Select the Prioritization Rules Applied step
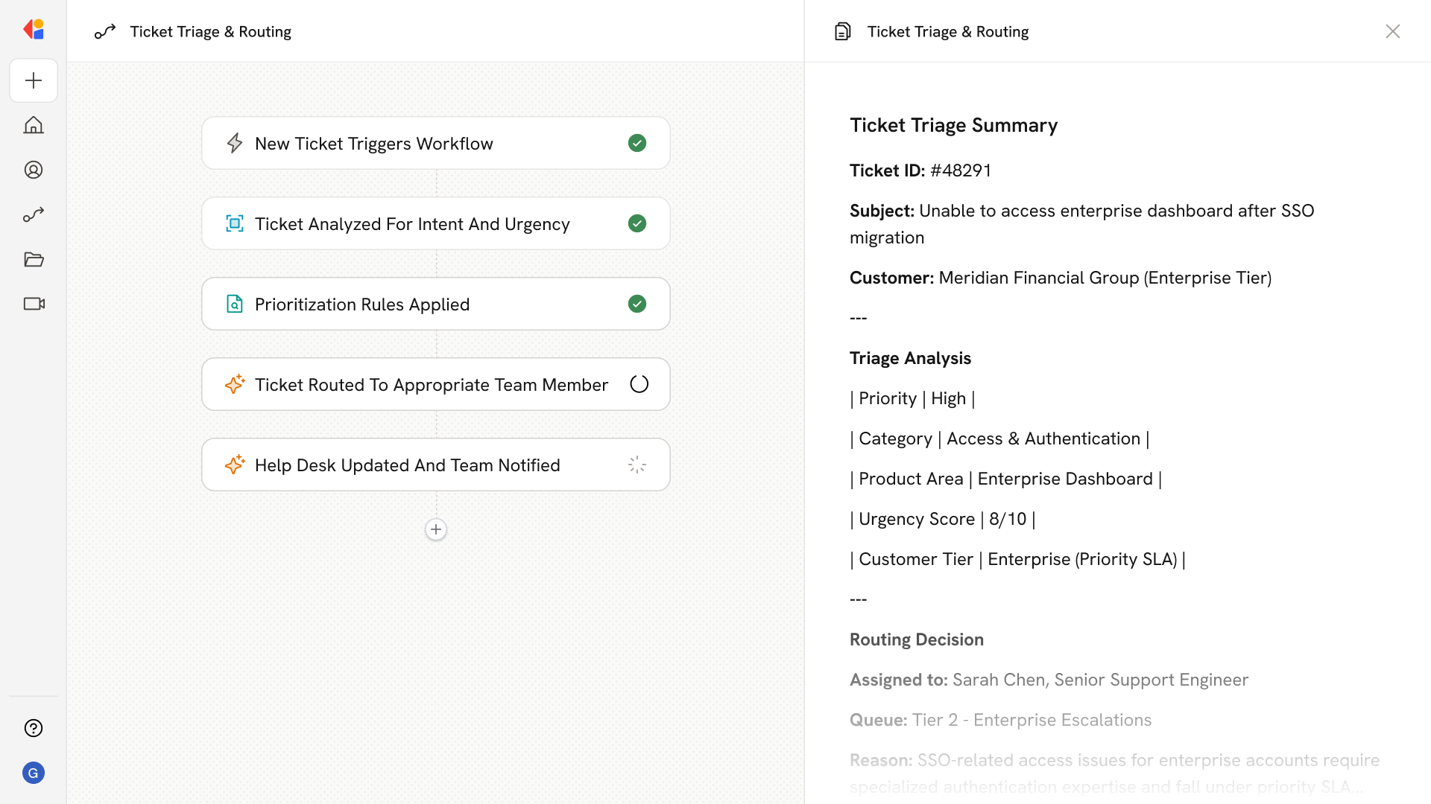This screenshot has width=1431, height=804. pos(435,304)
